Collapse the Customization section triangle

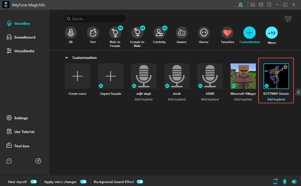pyautogui.click(x=66, y=58)
